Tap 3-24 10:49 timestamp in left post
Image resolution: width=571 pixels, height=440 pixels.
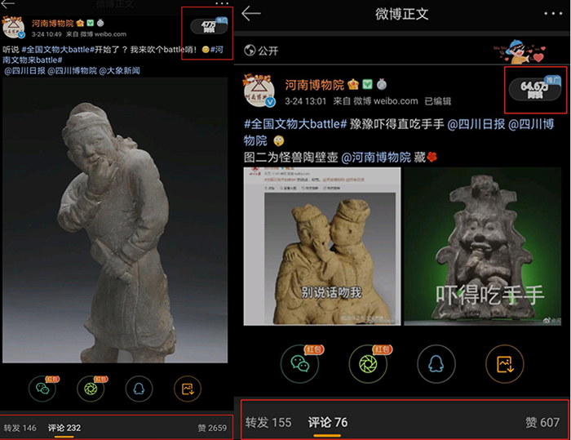click(x=46, y=34)
